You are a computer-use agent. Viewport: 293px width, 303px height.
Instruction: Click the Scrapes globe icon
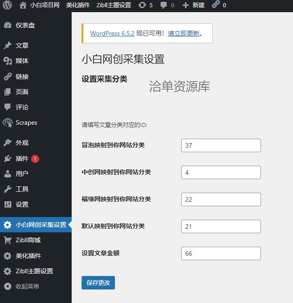(x=8, y=123)
